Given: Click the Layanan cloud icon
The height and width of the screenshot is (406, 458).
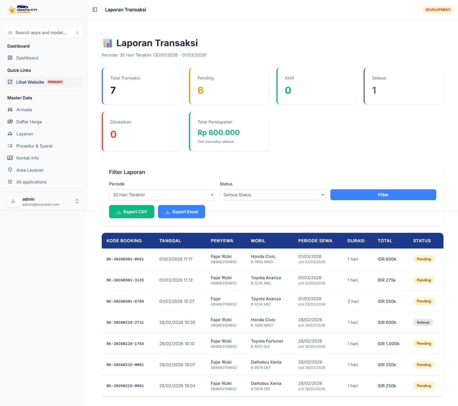Looking at the screenshot, I should 10,134.
